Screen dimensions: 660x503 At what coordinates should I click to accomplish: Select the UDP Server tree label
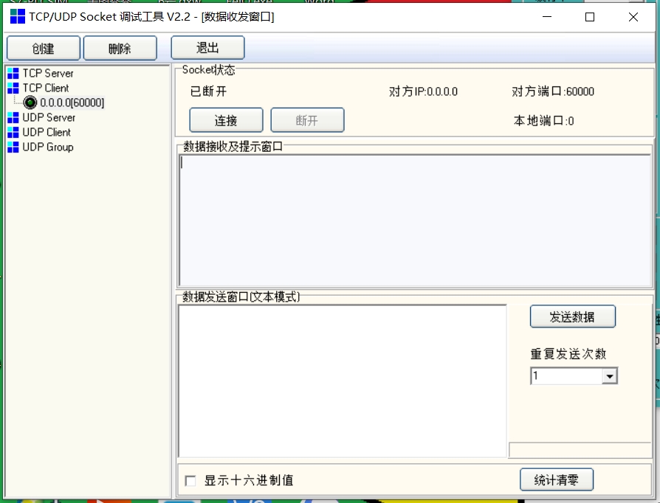point(49,118)
